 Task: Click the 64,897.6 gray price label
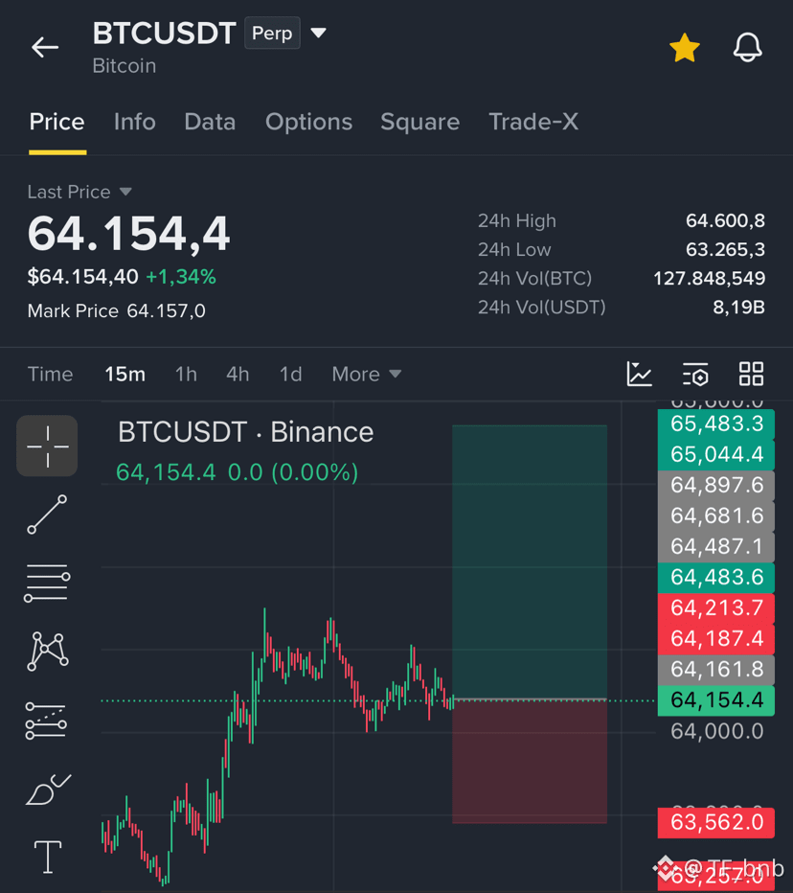pos(716,485)
